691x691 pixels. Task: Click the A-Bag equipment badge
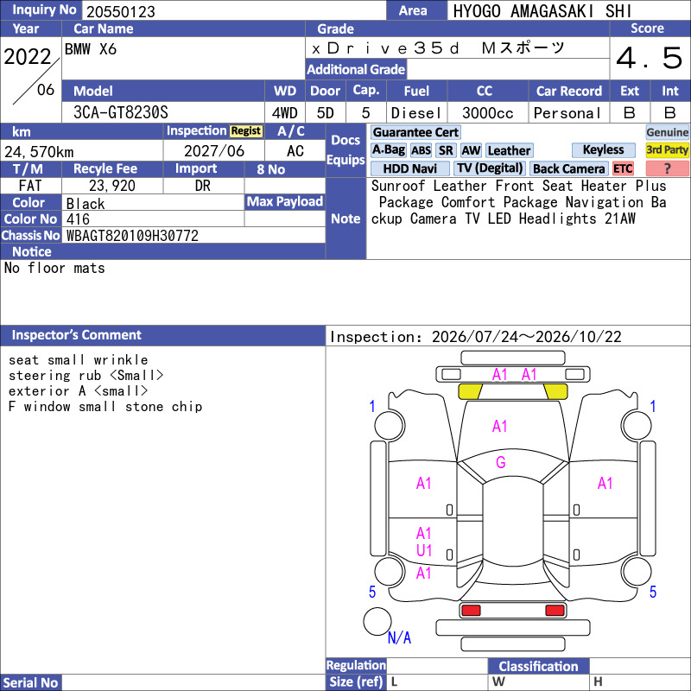tap(388, 149)
